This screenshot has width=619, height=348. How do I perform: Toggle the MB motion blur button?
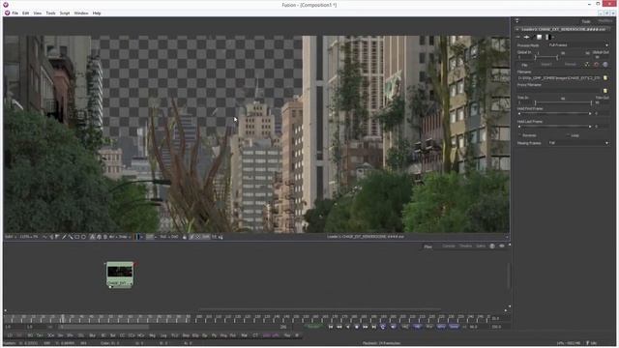(x=417, y=327)
